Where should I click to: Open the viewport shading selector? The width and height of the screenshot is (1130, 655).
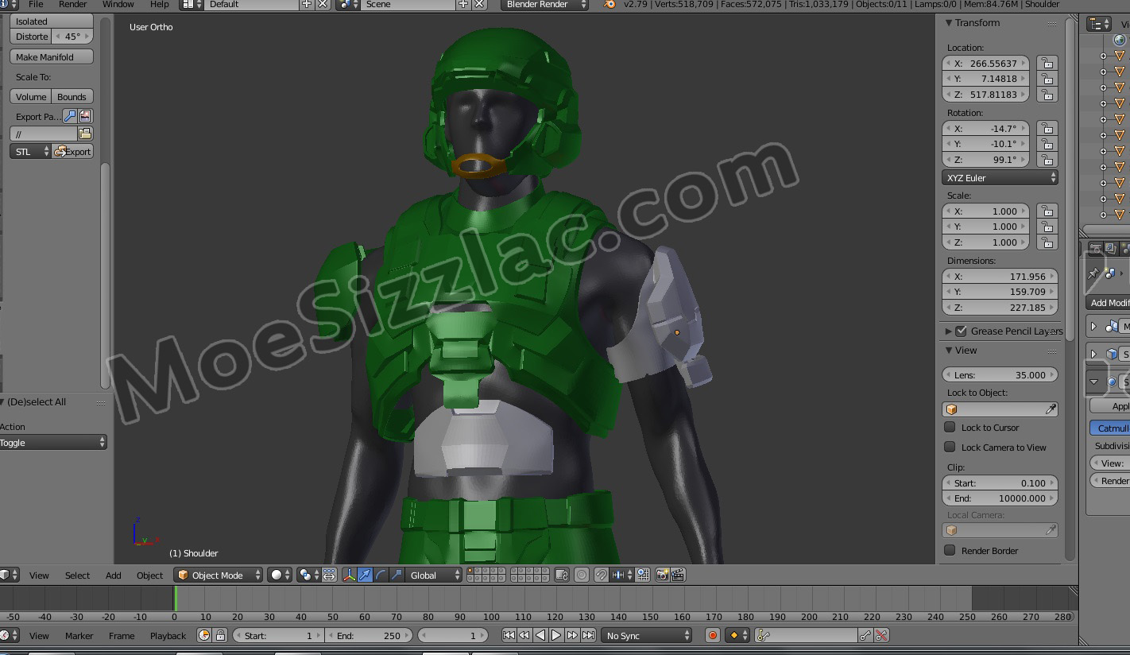click(280, 575)
